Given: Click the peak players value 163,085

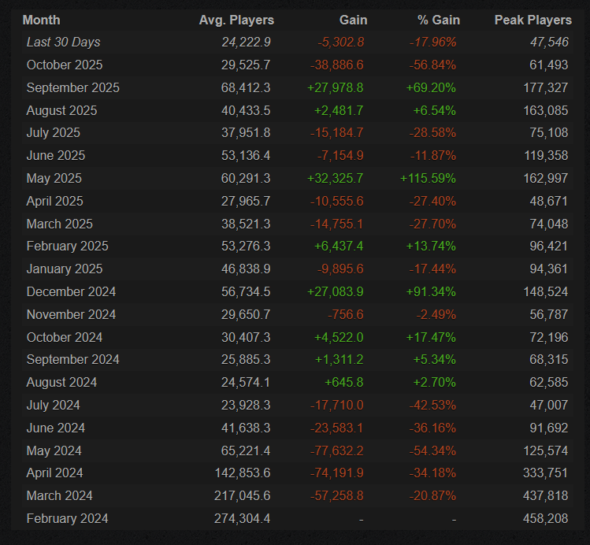Looking at the screenshot, I should [546, 110].
